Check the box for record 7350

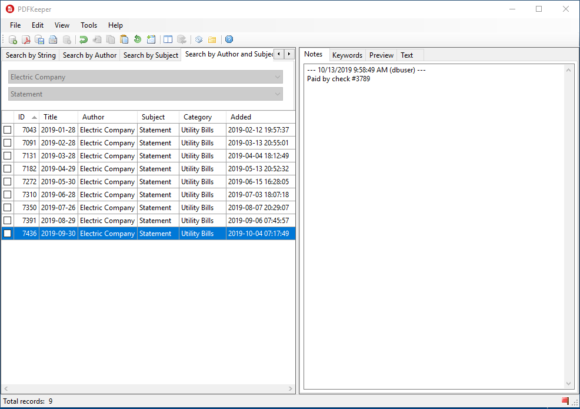pos(8,208)
